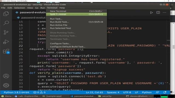Choose New Terminal from the menu
Image resolution: width=175 pixels, height=98 pixels.
[x=77, y=11]
